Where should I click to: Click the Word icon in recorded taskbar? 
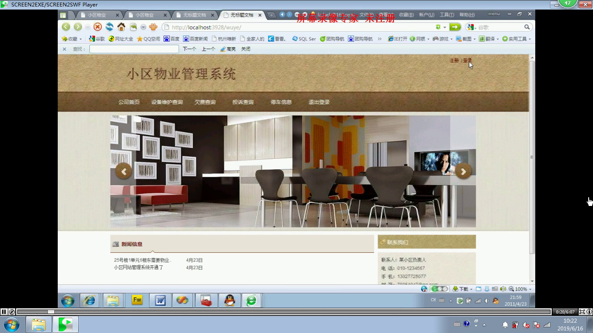coord(160,300)
